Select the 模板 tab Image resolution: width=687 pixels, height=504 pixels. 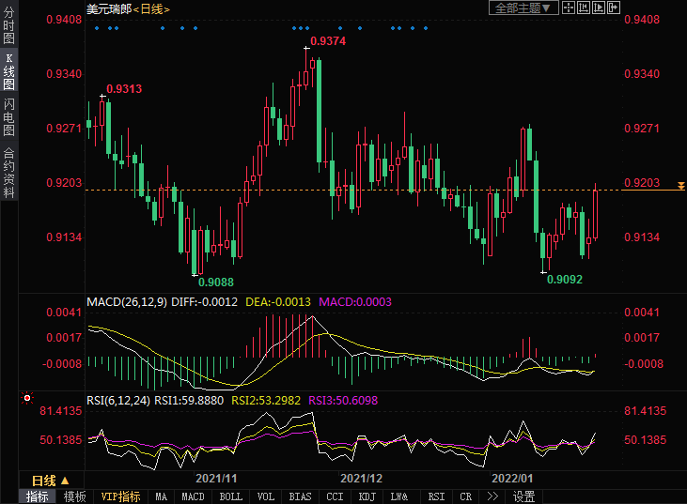[74, 496]
